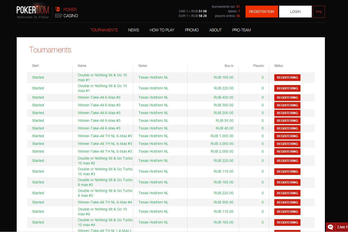Open the How To Play page
The height and width of the screenshot is (232, 348).
point(162,30)
